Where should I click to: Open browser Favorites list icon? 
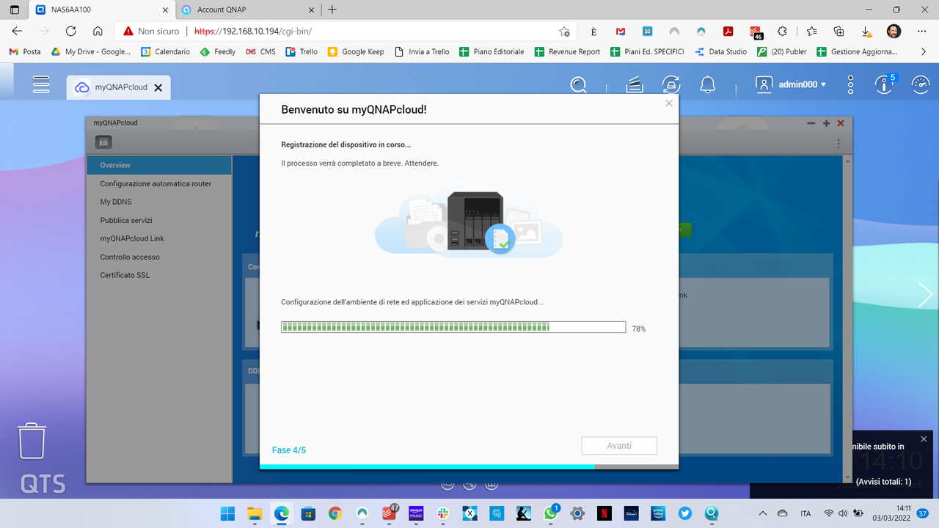pos(811,32)
